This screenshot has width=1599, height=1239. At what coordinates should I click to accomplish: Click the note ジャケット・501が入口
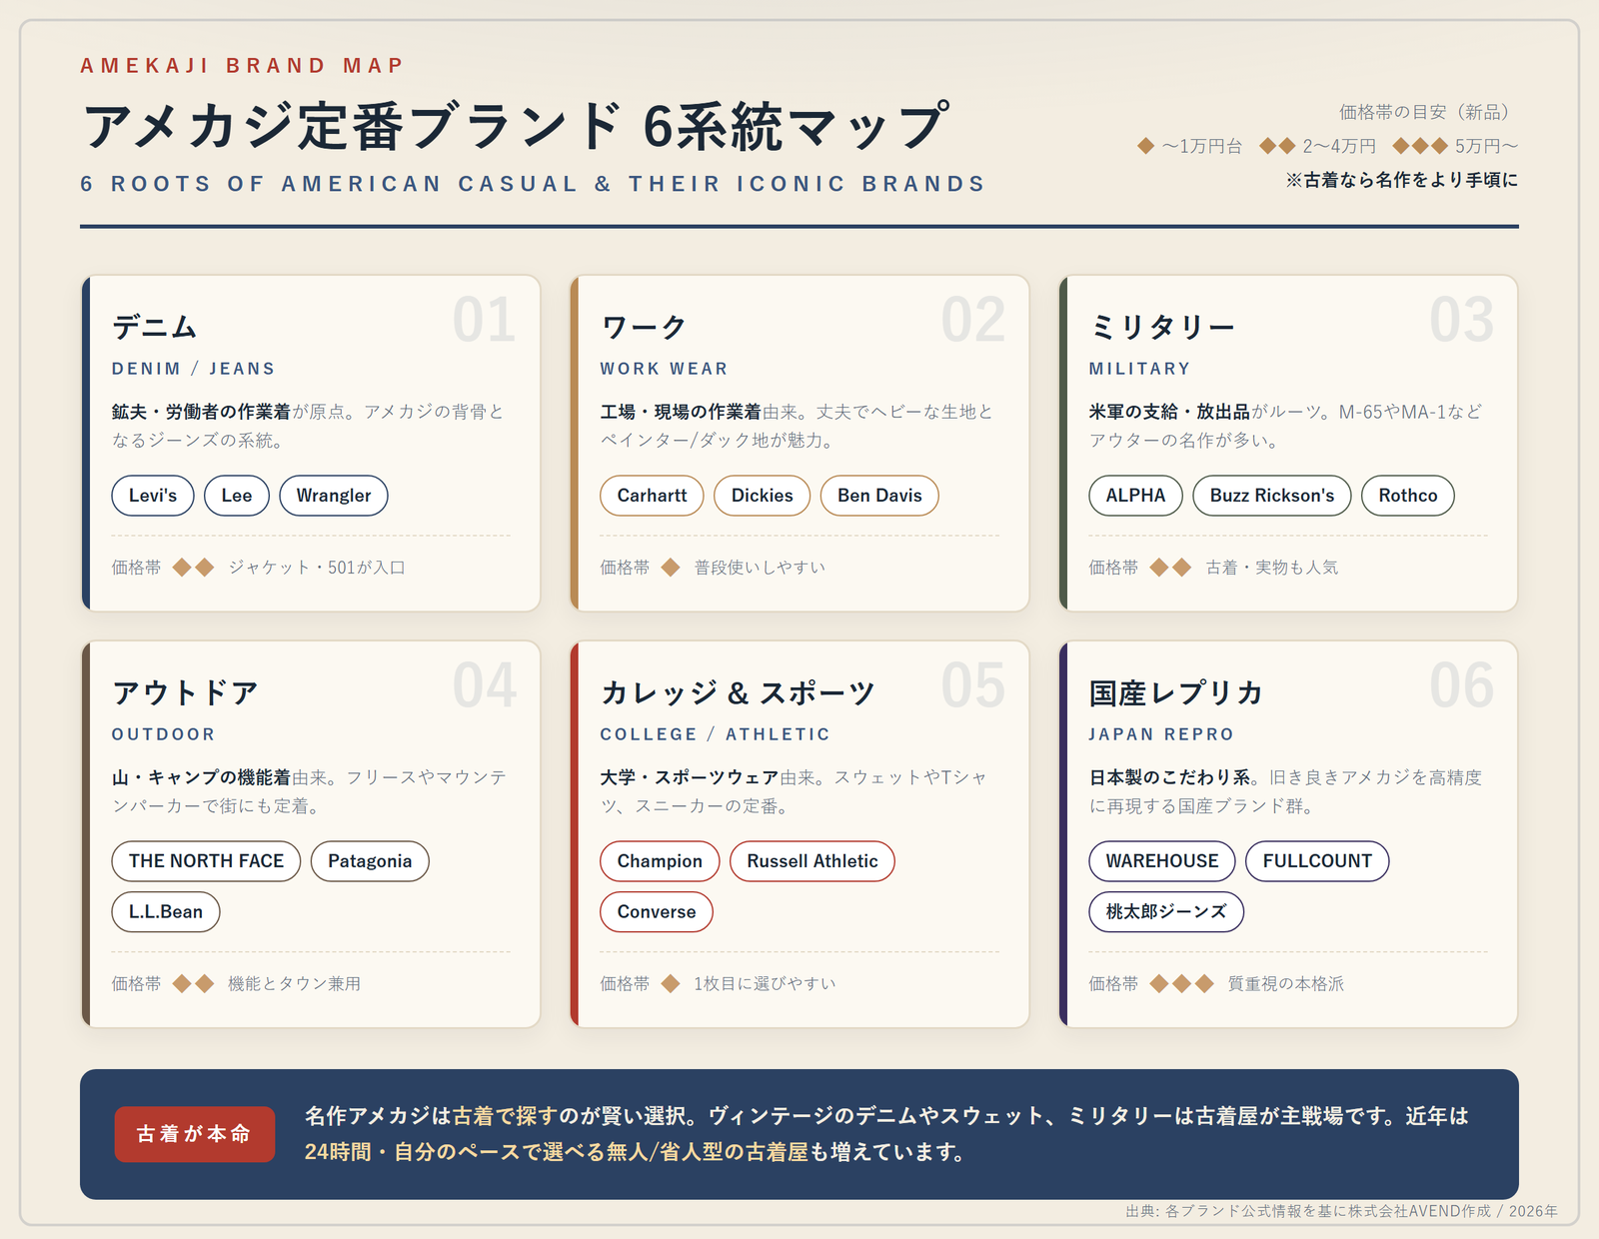(x=317, y=568)
